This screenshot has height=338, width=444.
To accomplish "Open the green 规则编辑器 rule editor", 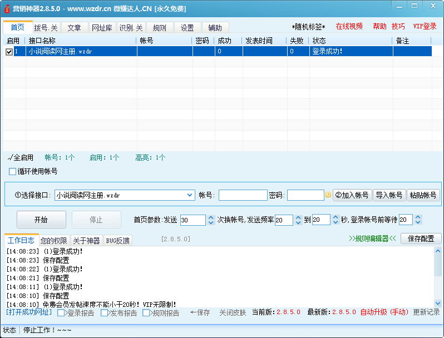I will [x=373, y=238].
